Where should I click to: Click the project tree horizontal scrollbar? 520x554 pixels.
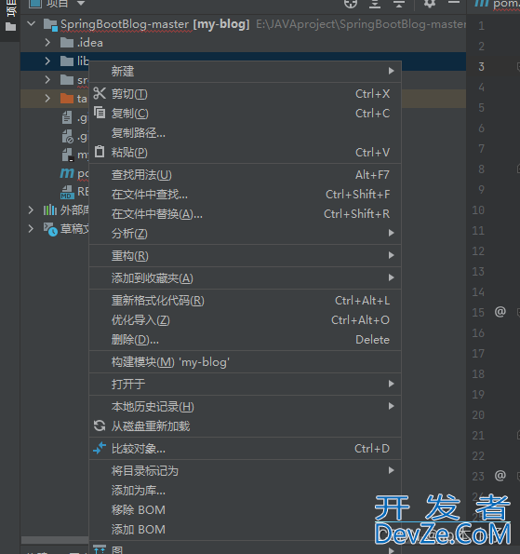coord(55,540)
